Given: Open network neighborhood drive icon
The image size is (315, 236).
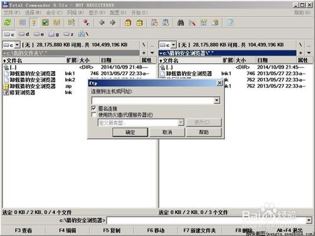Looking at the screenshot, I should pos(83,34).
